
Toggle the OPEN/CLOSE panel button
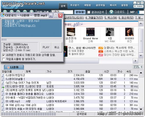(137, 67)
